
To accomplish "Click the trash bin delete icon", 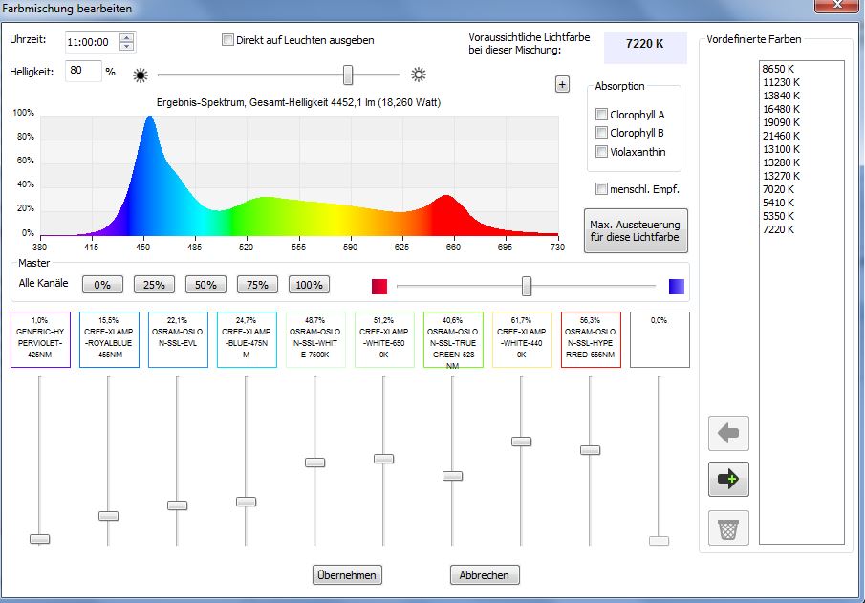I will (x=727, y=528).
